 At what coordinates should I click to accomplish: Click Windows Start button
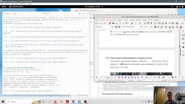point(3,101)
